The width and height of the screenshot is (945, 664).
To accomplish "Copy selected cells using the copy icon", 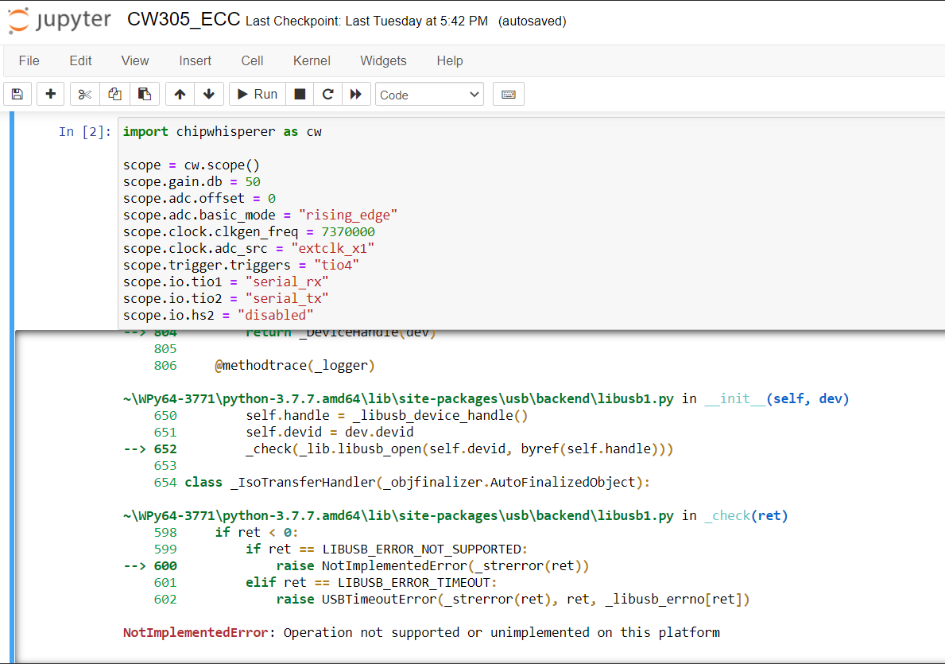I will click(x=114, y=94).
